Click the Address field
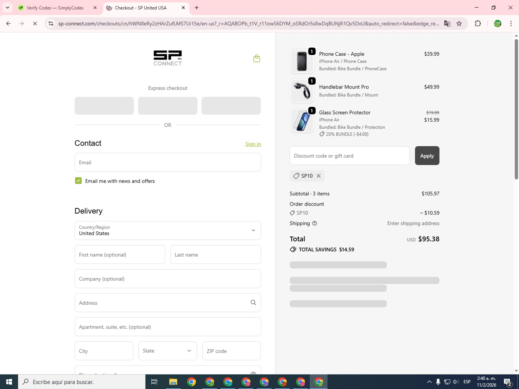 [x=168, y=303]
